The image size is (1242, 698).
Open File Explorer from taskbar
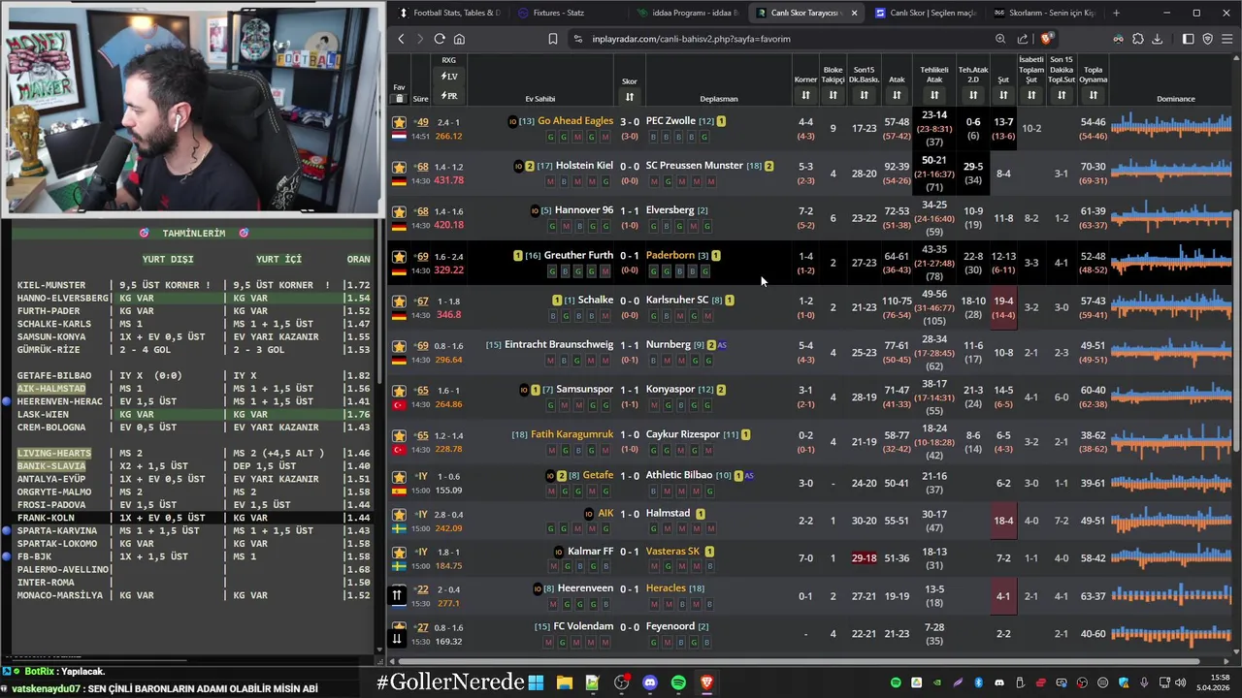click(x=564, y=682)
